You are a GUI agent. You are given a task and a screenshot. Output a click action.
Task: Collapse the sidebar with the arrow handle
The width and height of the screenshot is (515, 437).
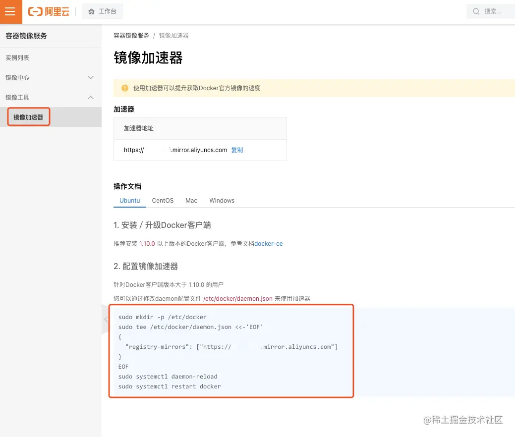[x=106, y=319]
